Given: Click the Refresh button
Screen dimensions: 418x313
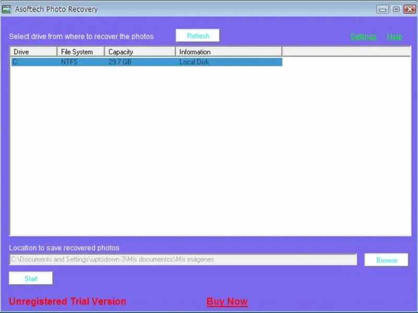Looking at the screenshot, I should click(198, 35).
